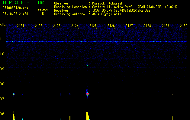Click the twin yellow power bars before 2124
The width and height of the screenshot is (190, 120).
pos(70,118)
